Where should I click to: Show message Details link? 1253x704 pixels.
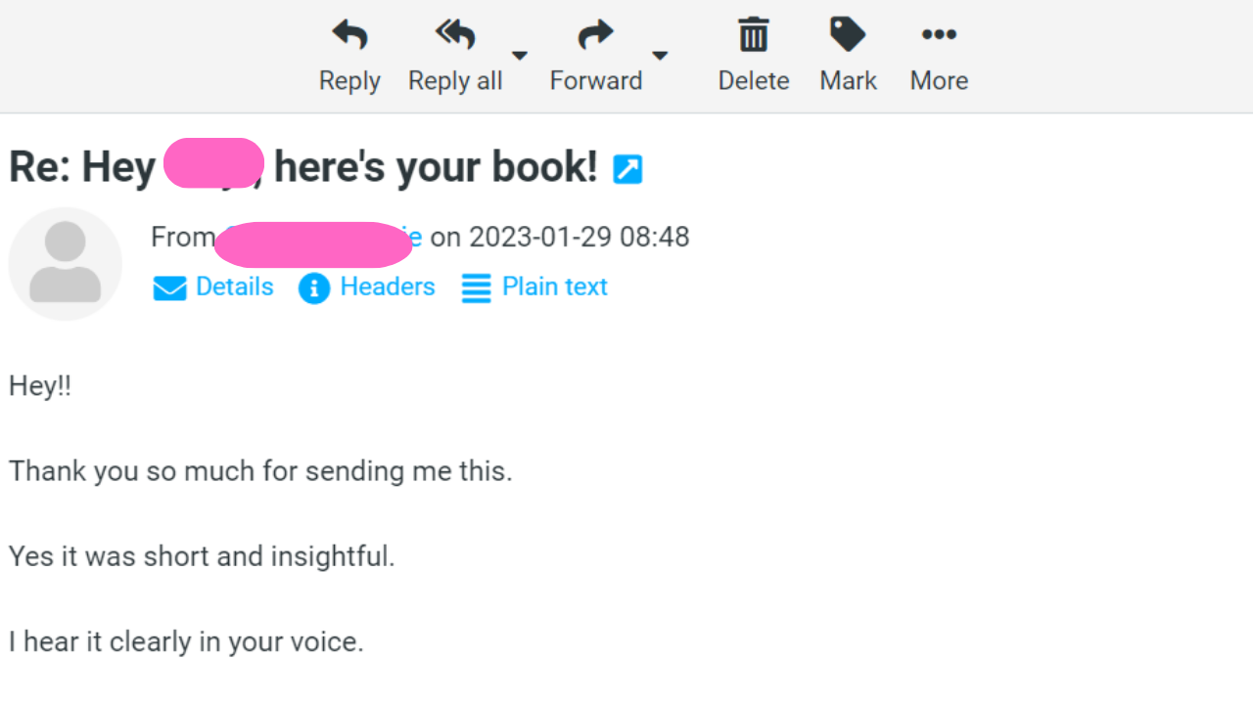(x=234, y=286)
